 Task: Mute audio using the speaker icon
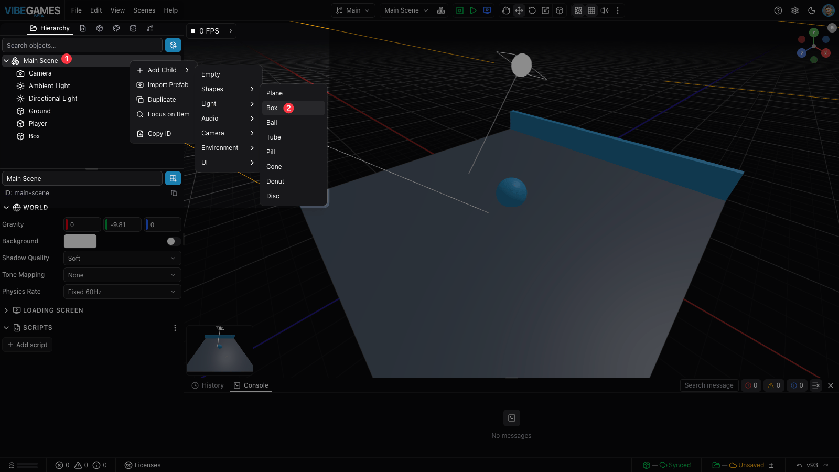605,10
